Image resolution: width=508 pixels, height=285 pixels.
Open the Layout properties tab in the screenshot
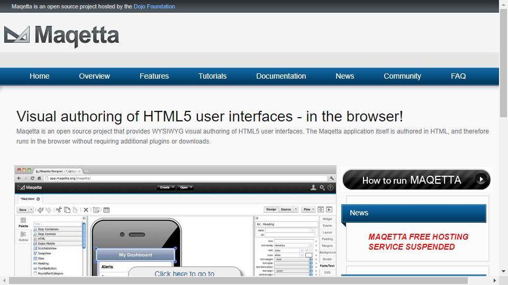(327, 232)
